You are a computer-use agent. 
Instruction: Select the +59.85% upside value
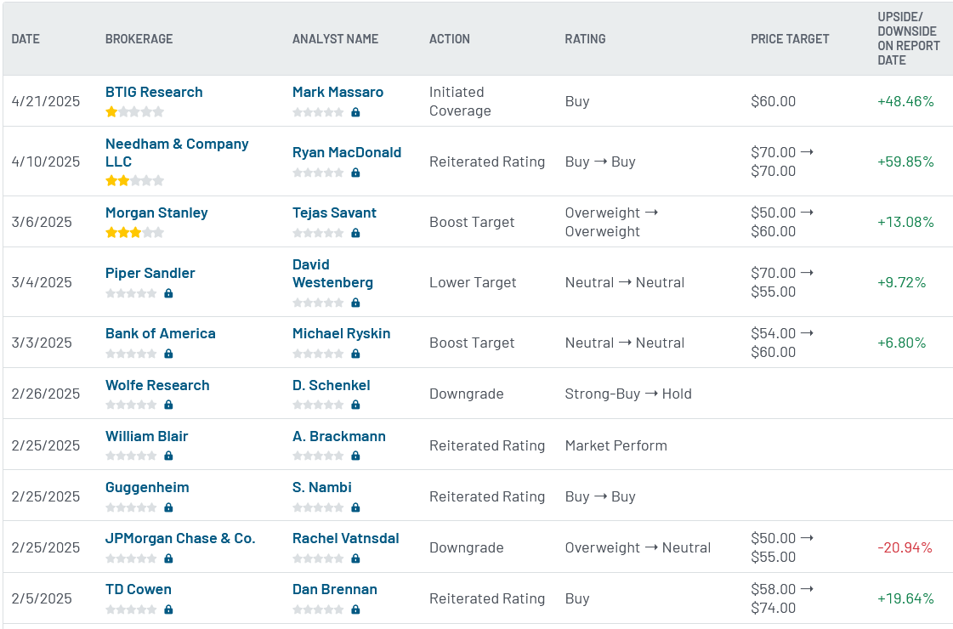click(x=905, y=161)
